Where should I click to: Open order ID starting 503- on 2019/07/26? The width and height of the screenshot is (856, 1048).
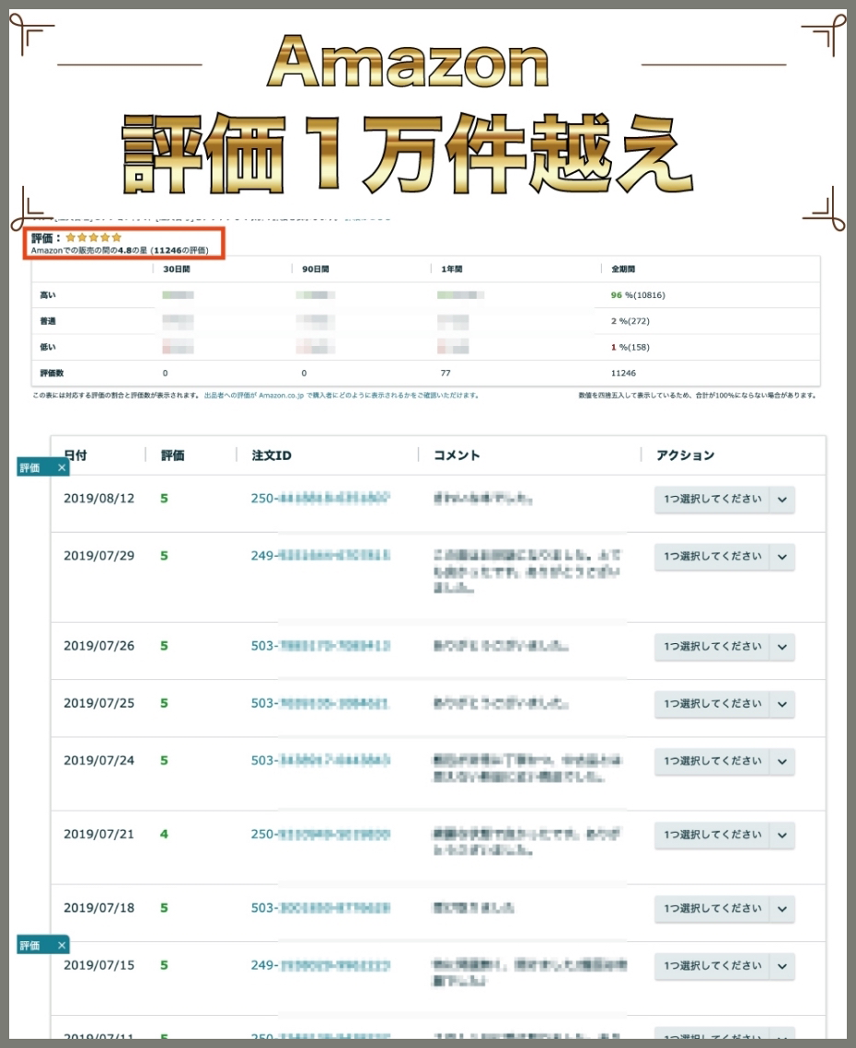pos(320,646)
